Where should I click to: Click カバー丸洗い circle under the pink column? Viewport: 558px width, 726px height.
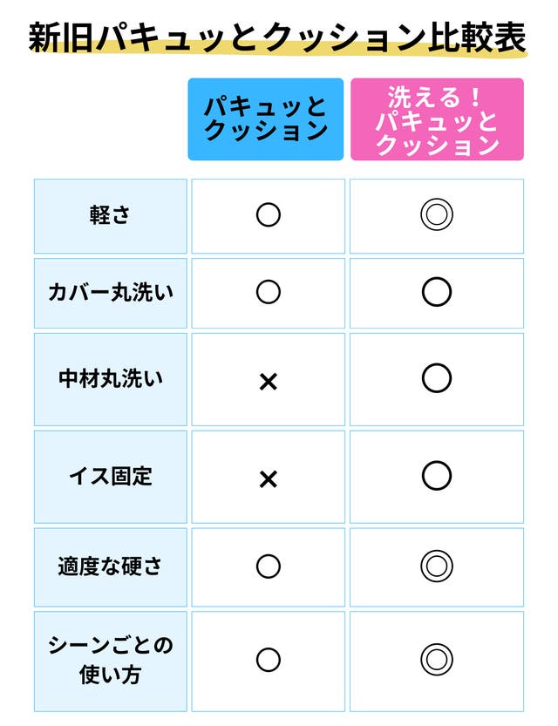coord(436,292)
